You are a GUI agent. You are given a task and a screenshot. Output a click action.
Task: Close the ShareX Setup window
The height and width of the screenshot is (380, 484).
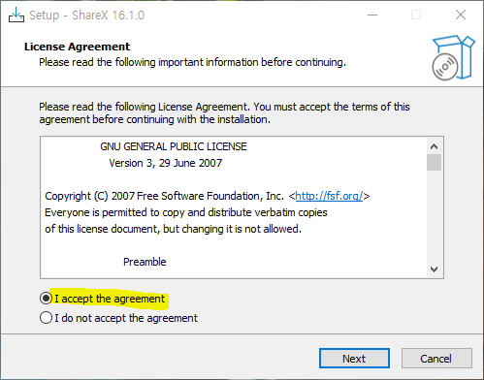coord(461,15)
